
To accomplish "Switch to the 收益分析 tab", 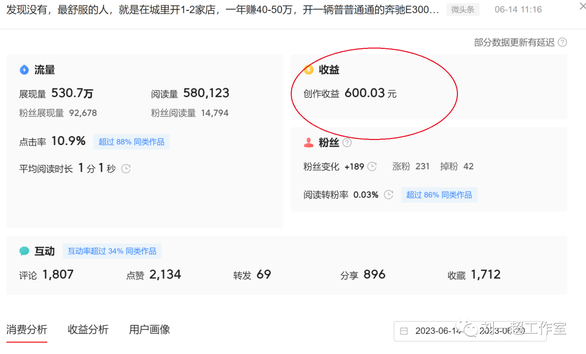I will coord(88,330).
